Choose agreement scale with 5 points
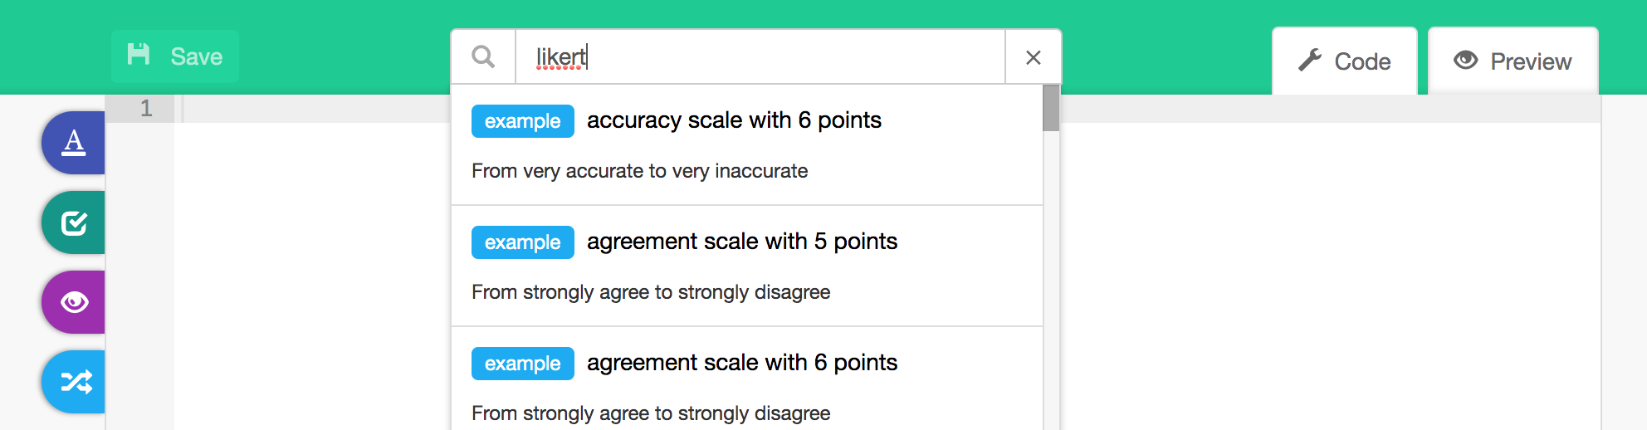1647x430 pixels. [747, 266]
